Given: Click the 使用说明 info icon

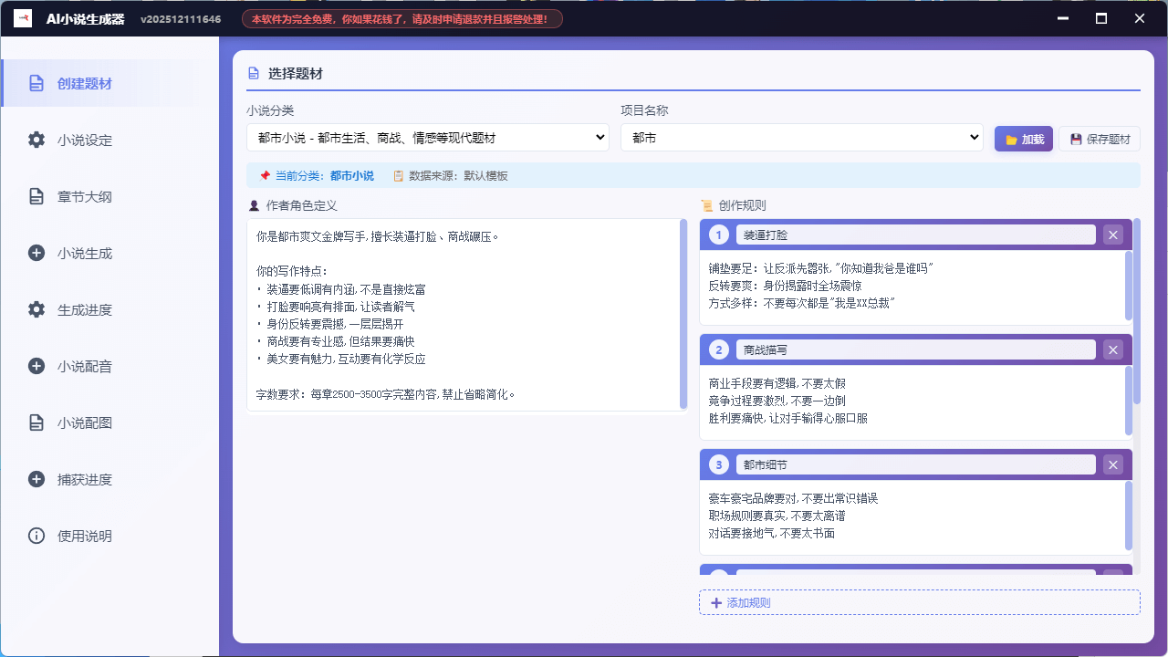Looking at the screenshot, I should [36, 536].
